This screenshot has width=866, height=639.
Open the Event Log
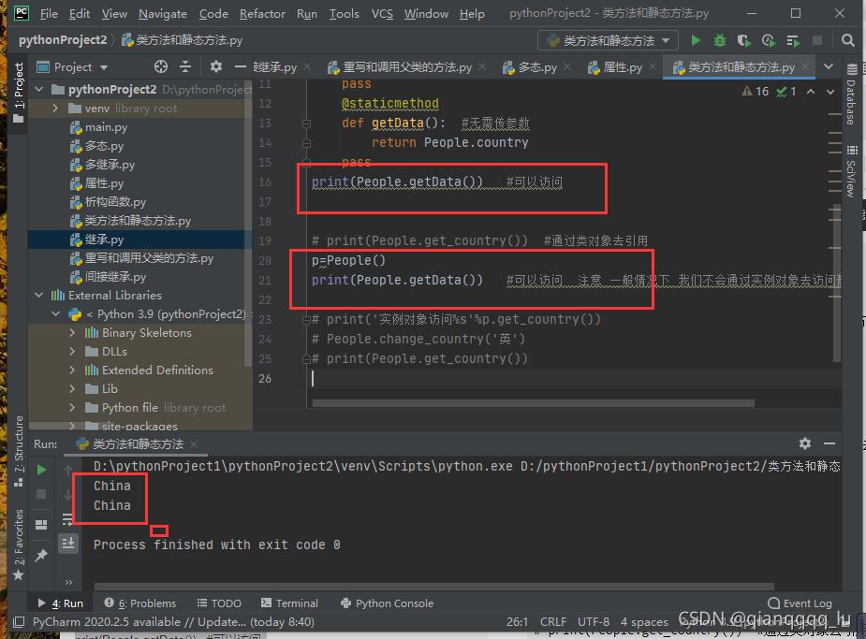[x=800, y=603]
